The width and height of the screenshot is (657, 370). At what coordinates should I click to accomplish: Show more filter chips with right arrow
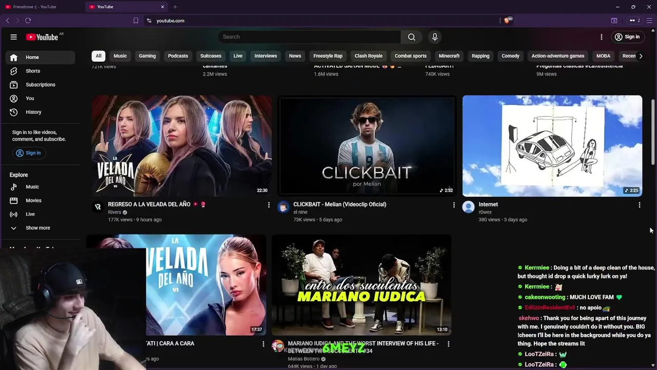point(641,56)
